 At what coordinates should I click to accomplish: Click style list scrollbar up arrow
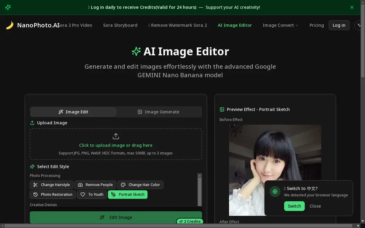pyautogui.click(x=200, y=176)
